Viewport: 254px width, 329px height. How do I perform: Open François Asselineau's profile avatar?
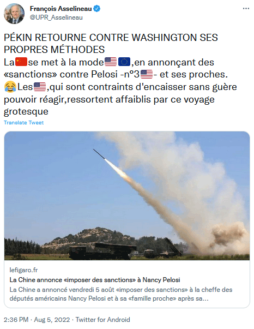tap(14, 14)
